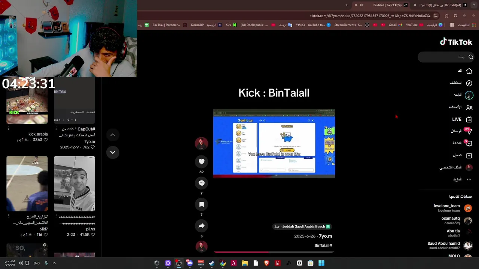
Task: Open Following (أتابعه) in sidebar
Action: (463, 95)
